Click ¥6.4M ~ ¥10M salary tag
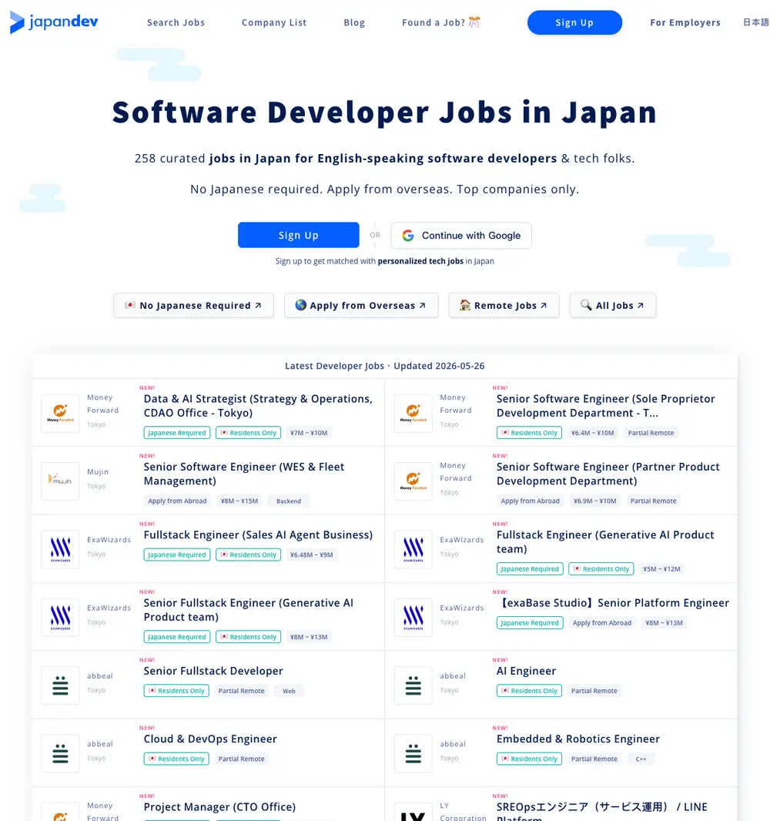The image size is (770, 821). pyautogui.click(x=592, y=433)
